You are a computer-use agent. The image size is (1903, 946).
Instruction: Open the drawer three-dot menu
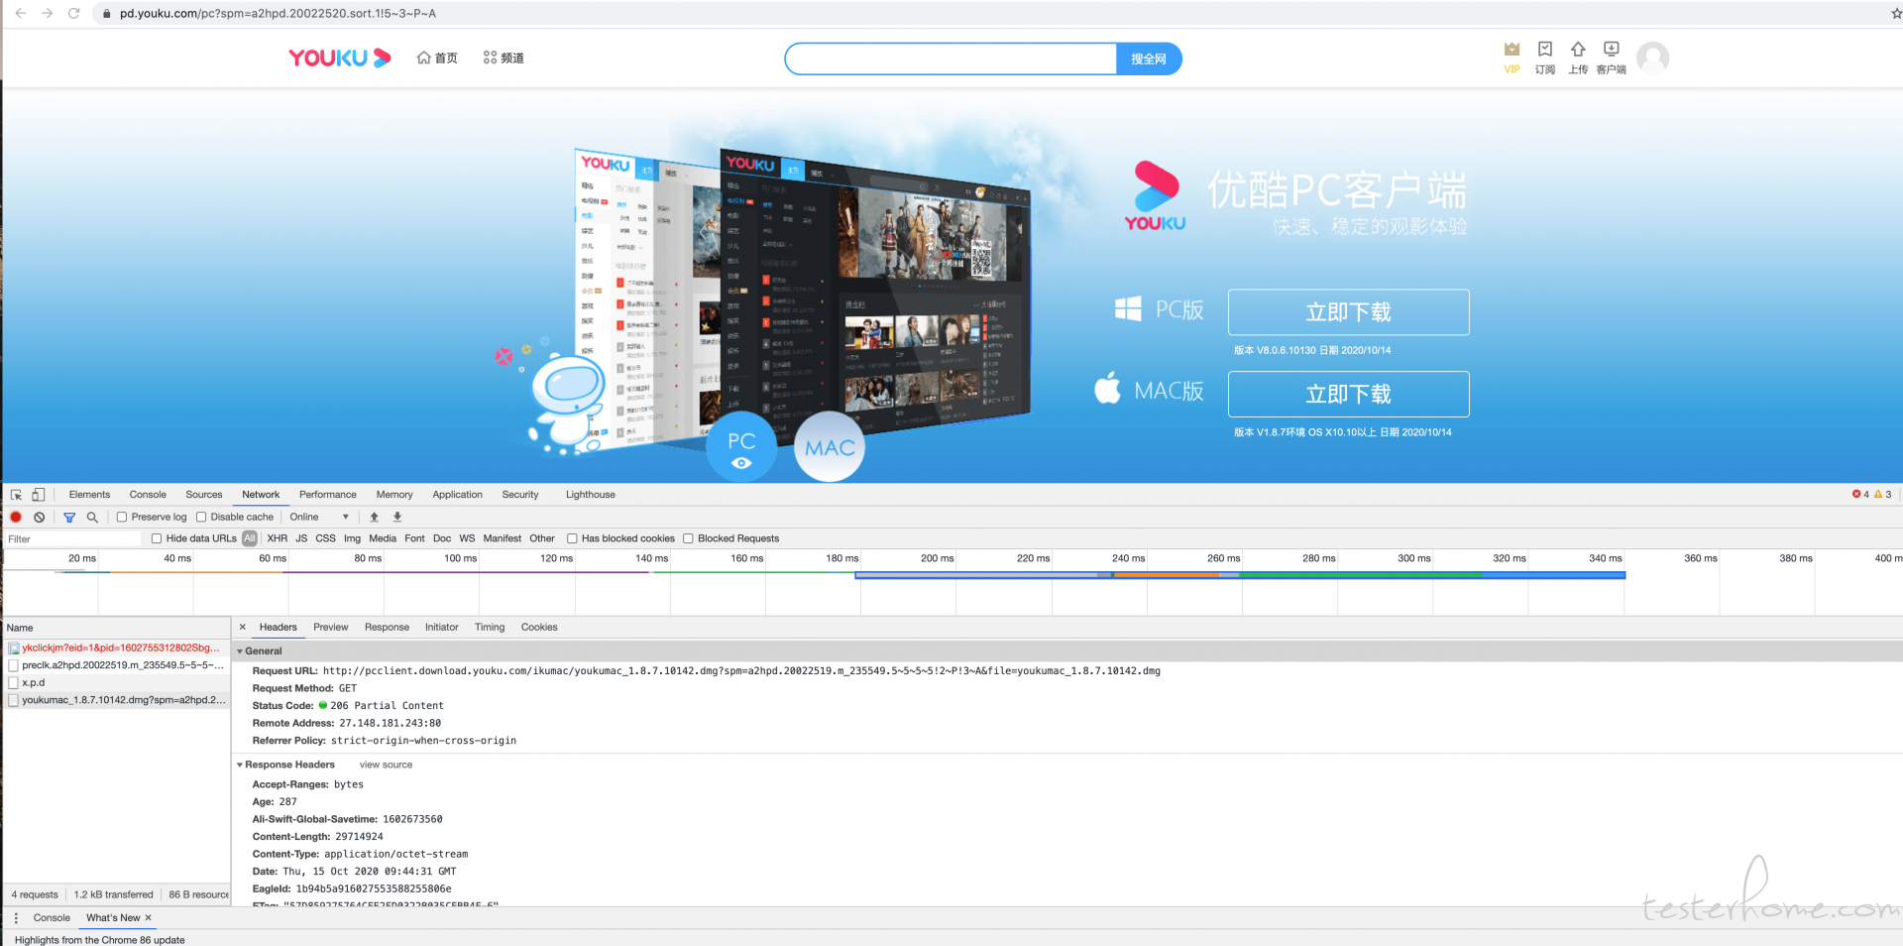click(x=16, y=917)
